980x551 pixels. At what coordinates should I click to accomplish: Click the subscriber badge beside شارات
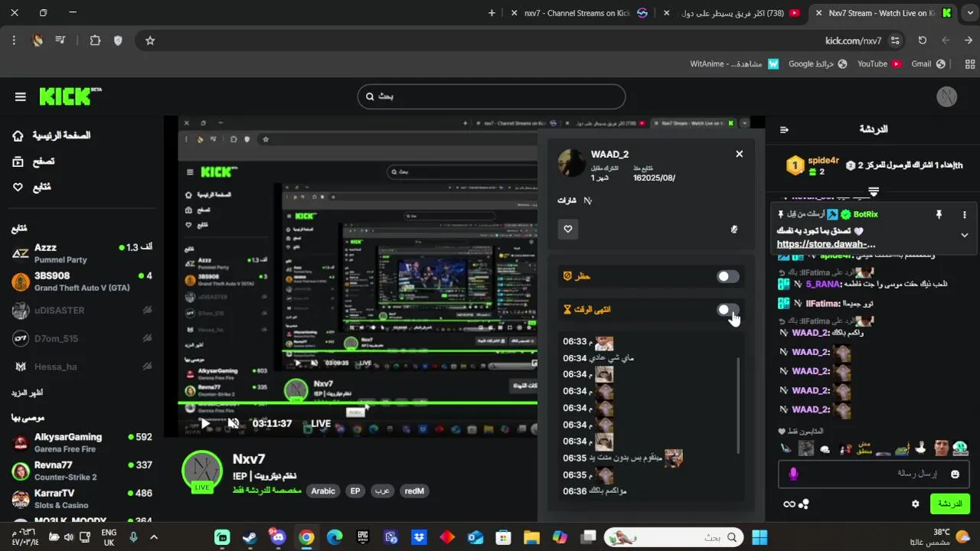pos(587,201)
